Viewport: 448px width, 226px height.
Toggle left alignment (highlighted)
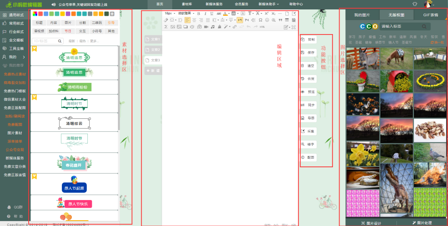(187, 20)
